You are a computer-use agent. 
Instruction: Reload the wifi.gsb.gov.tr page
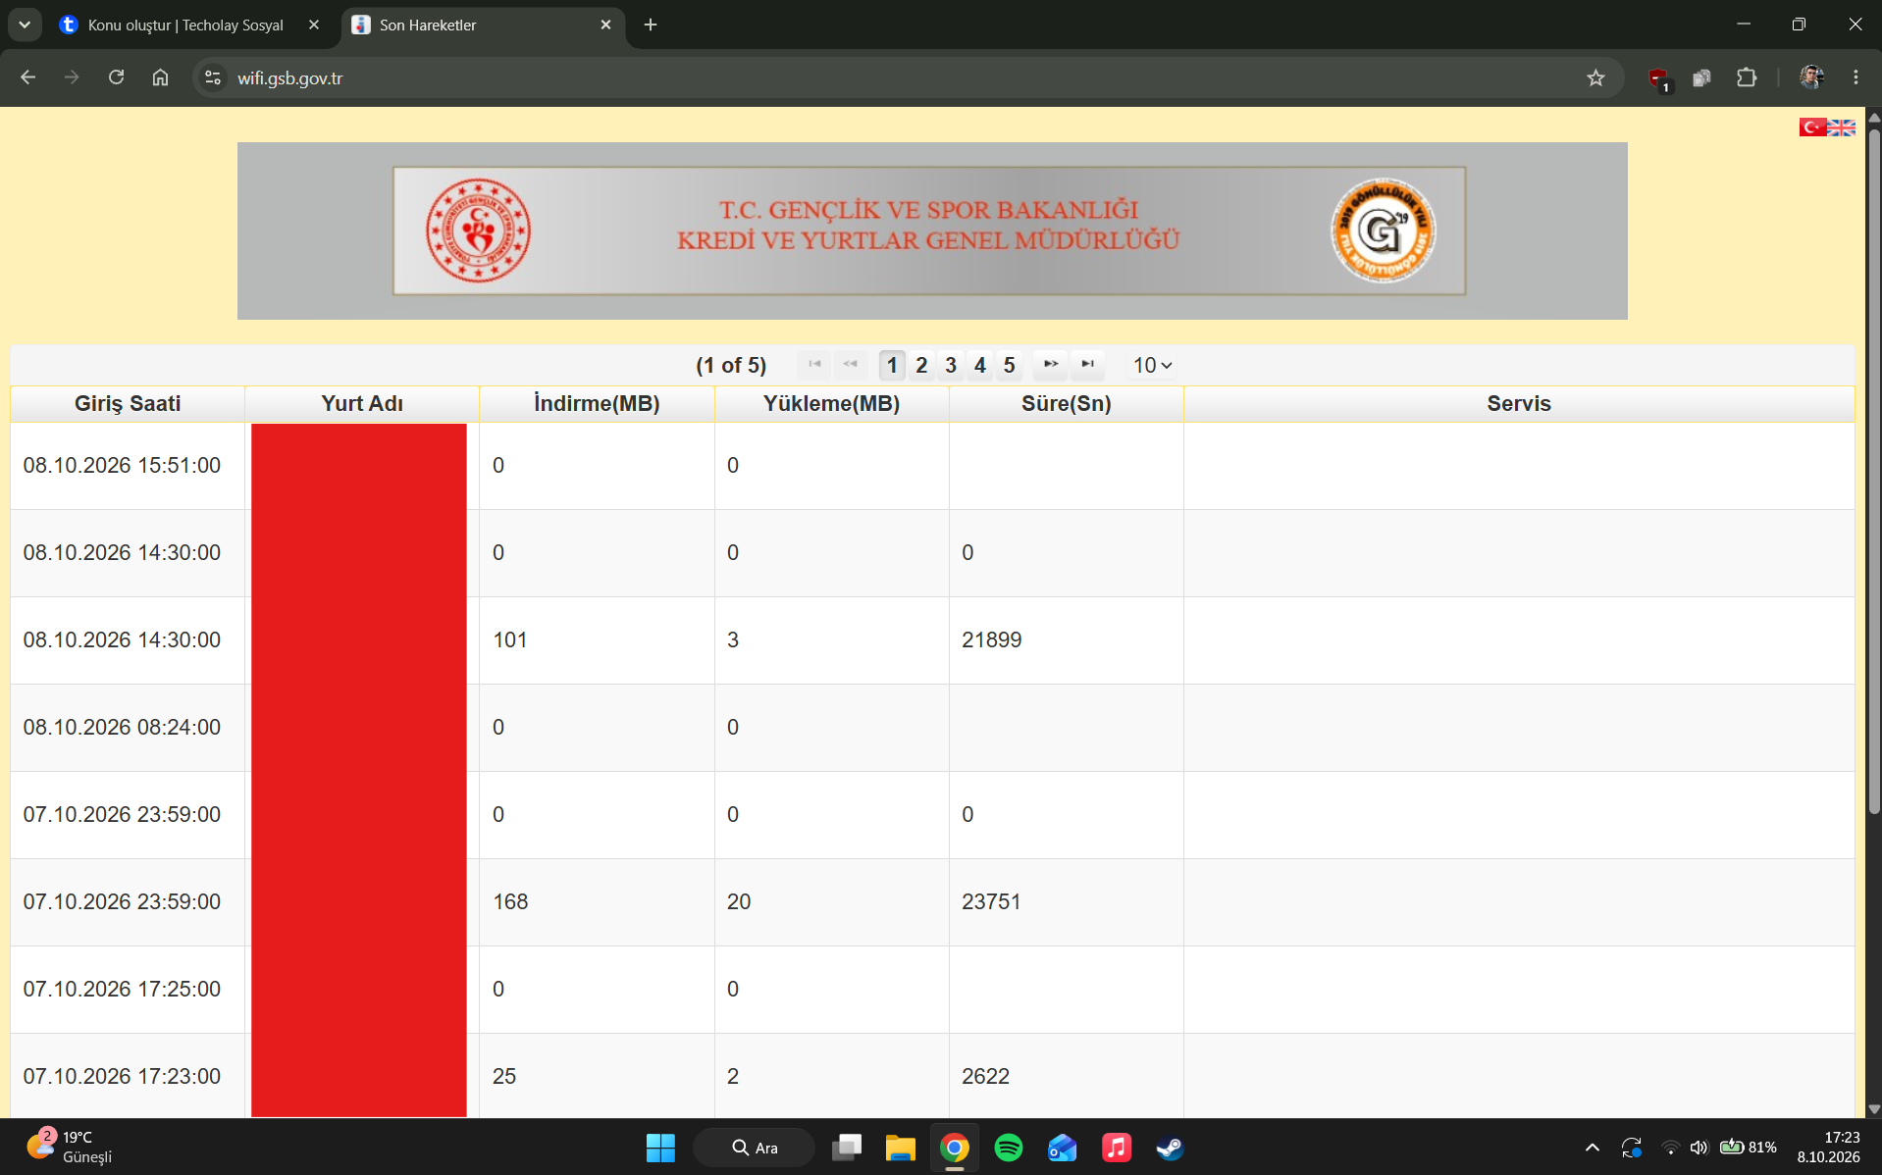(116, 77)
